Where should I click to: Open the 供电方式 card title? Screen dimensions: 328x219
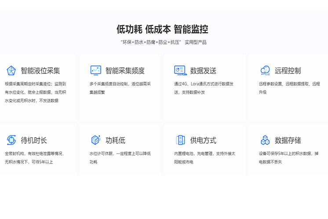203,141
